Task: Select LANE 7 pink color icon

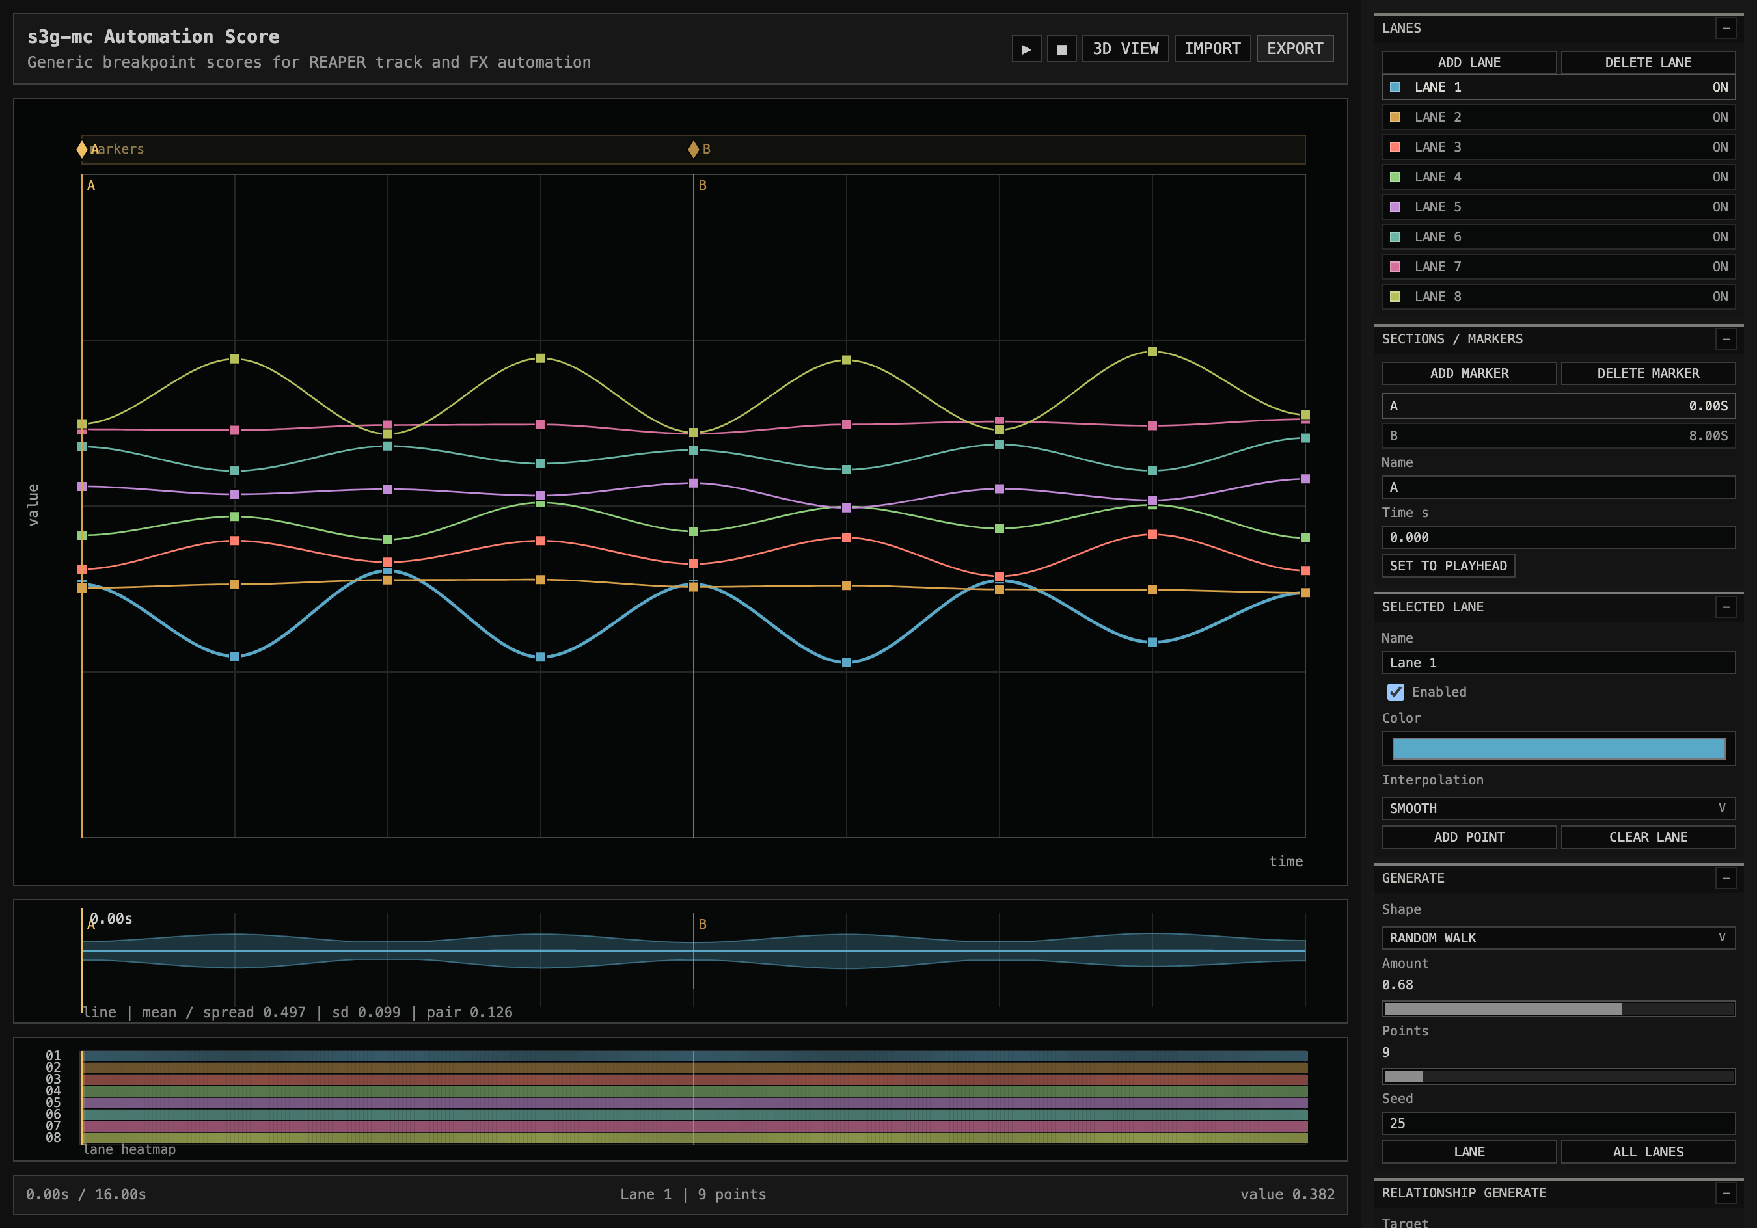Action: (1395, 266)
